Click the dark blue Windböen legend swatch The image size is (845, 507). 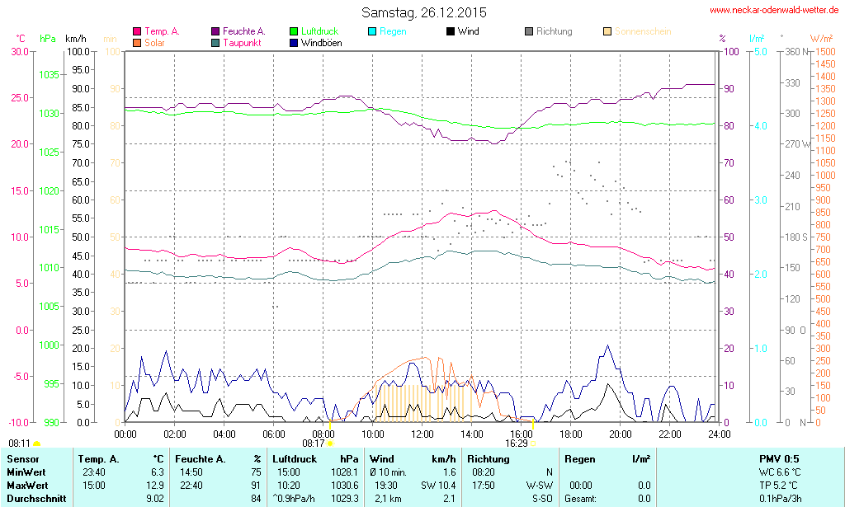point(294,42)
